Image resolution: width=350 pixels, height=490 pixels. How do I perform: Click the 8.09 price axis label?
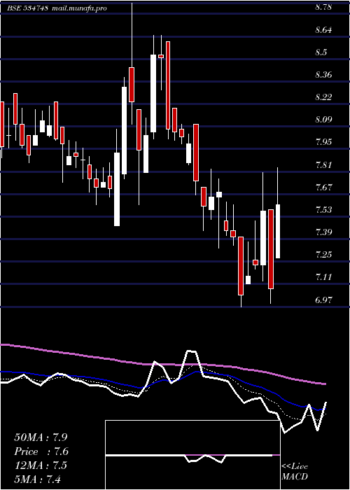pos(323,120)
